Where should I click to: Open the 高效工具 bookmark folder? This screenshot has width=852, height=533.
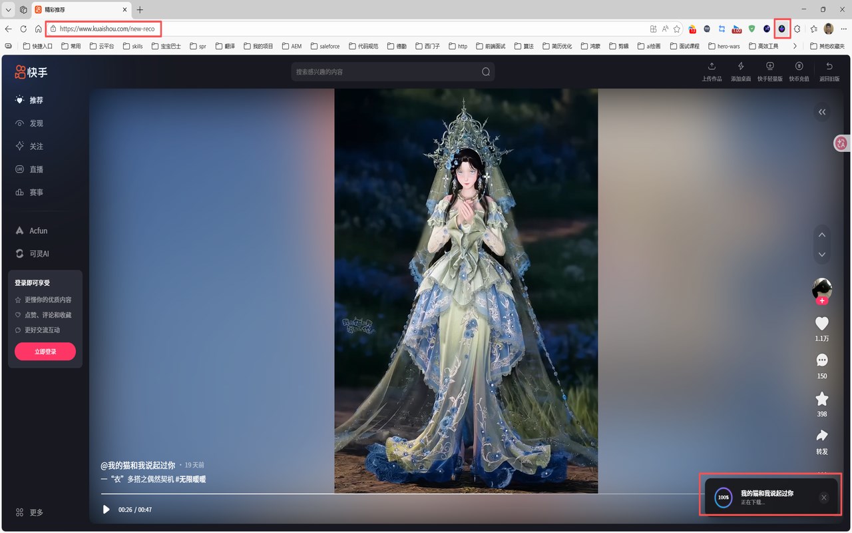[x=763, y=46]
